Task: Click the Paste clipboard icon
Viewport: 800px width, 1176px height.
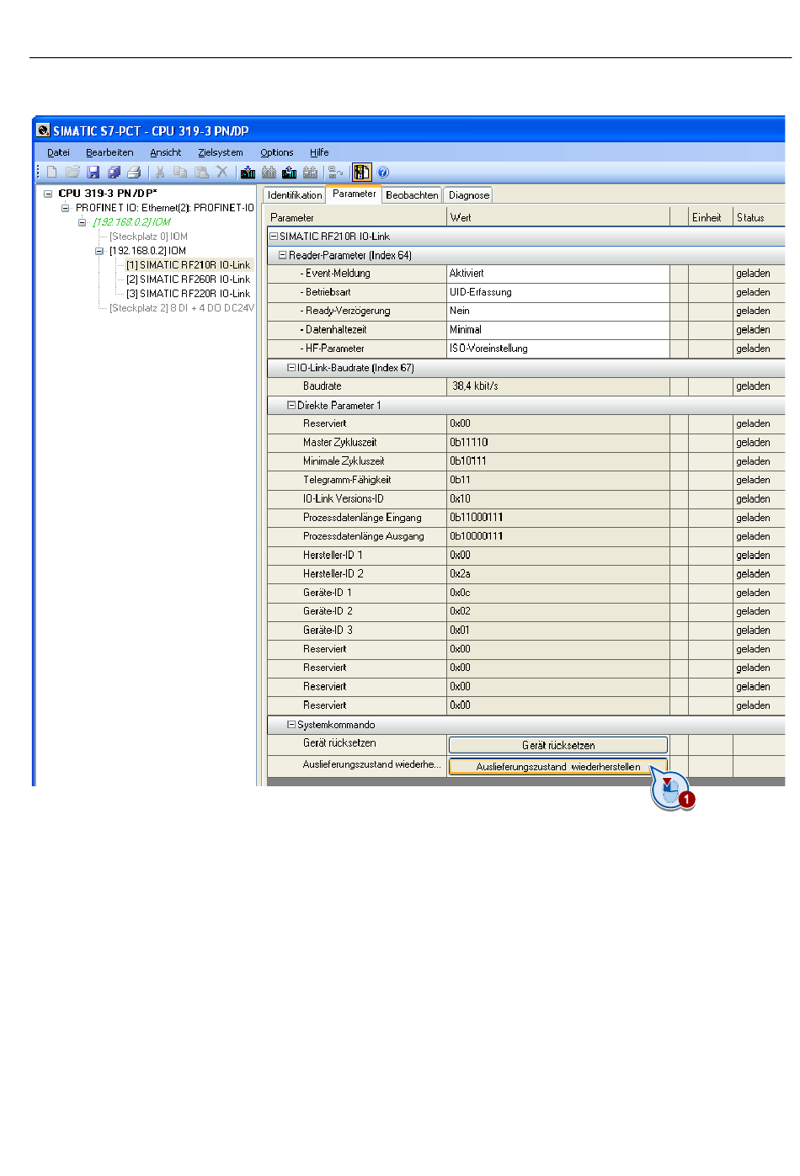Action: tap(201, 173)
